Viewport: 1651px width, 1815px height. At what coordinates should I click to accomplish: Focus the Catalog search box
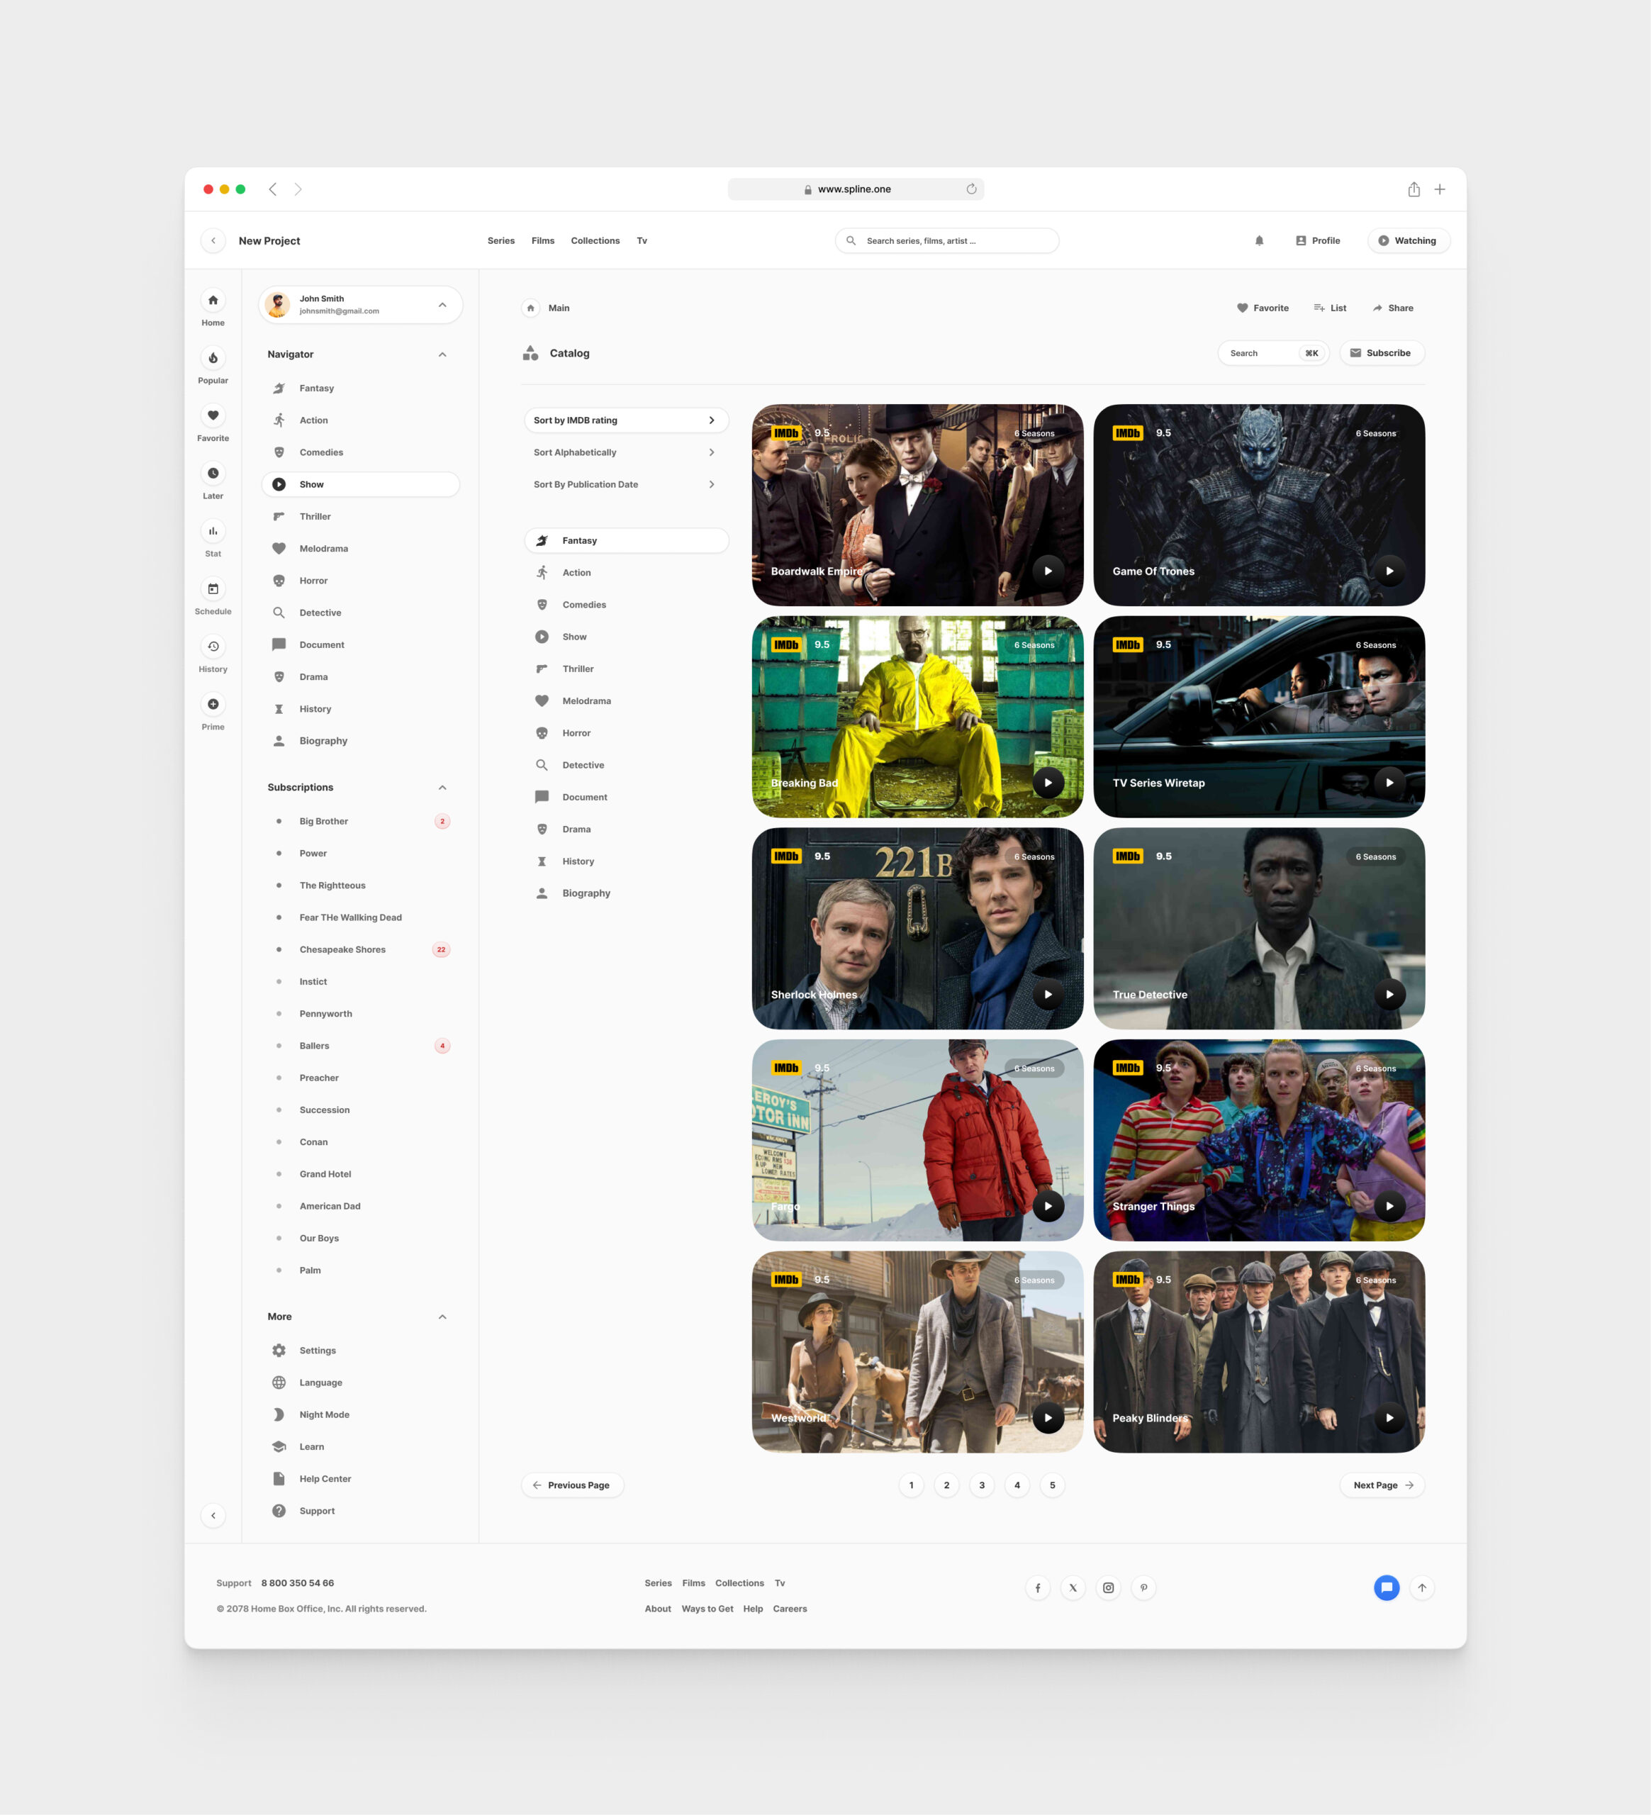[1273, 353]
